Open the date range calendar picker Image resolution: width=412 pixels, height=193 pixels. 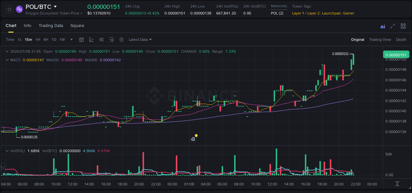81,40
